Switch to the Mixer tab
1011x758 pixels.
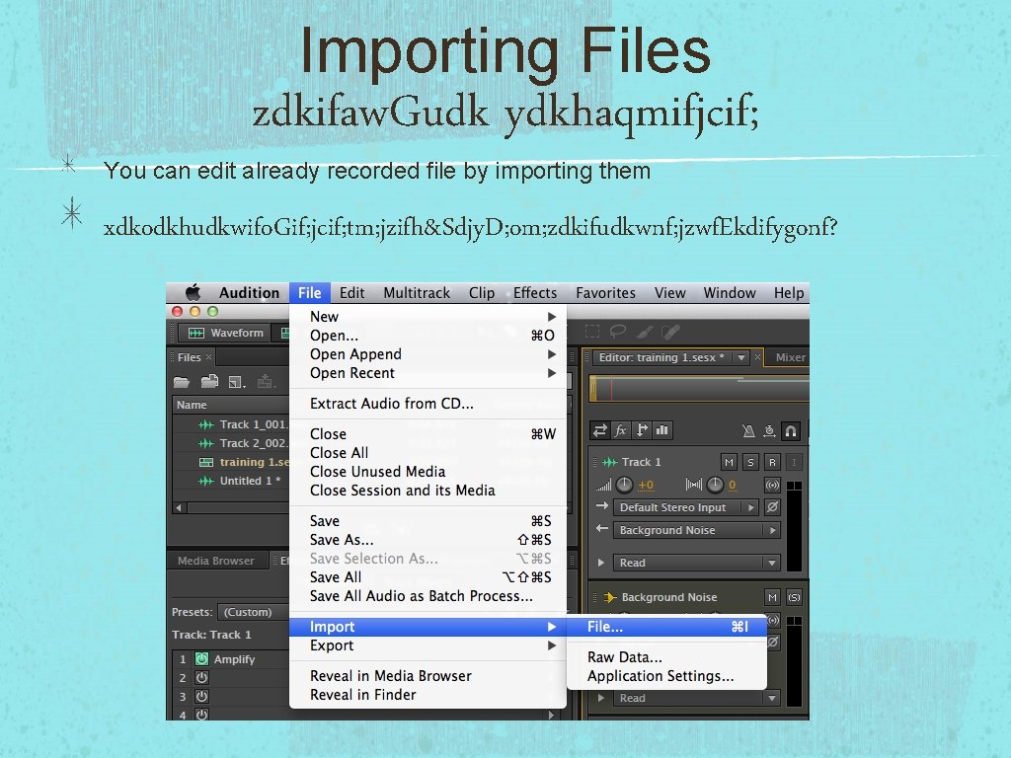[x=790, y=357]
